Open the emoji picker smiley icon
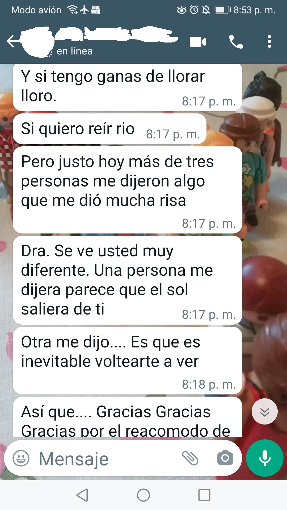Viewport: 287px width, 510px height. pyautogui.click(x=21, y=458)
